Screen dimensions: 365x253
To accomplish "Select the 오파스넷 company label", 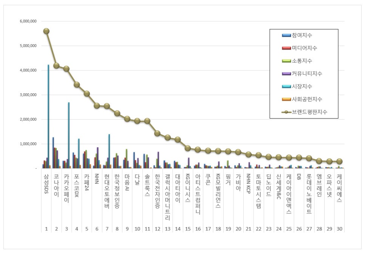I will pyautogui.click(x=329, y=185).
